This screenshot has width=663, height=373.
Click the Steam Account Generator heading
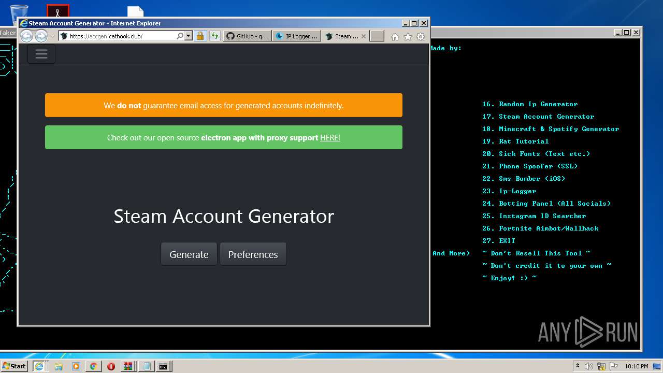pos(224,216)
